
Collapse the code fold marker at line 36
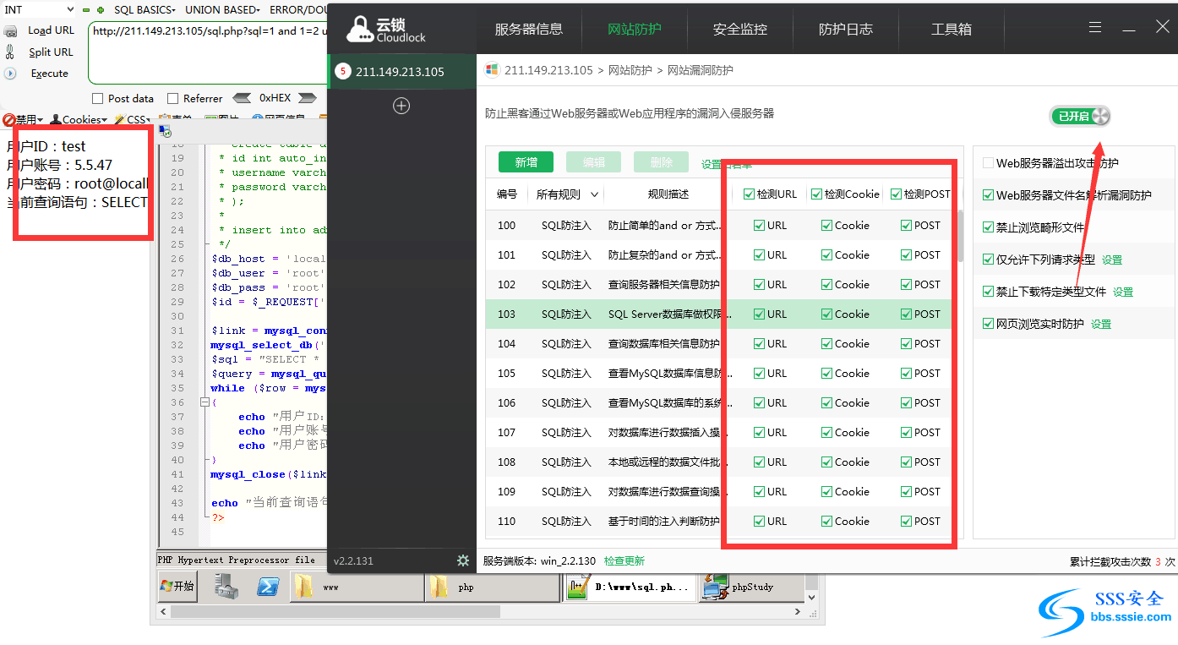tap(205, 402)
